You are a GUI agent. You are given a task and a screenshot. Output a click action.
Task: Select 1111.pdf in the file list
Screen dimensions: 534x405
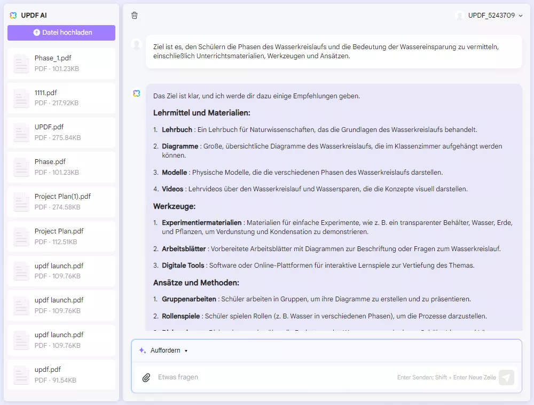pyautogui.click(x=61, y=98)
